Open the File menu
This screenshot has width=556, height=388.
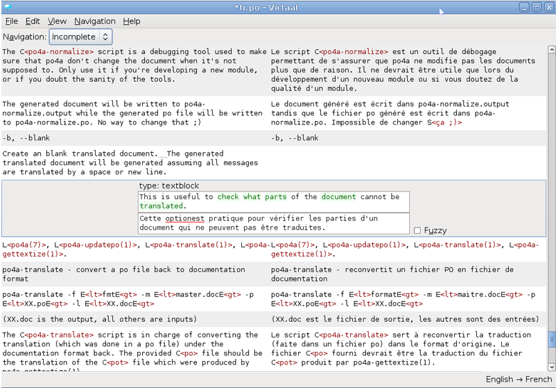(x=12, y=21)
